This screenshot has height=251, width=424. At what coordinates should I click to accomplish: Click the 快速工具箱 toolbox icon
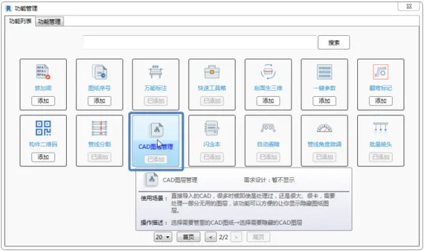pyautogui.click(x=212, y=72)
